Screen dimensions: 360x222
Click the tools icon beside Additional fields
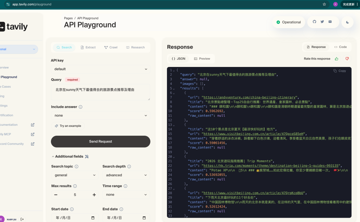(x=87, y=156)
